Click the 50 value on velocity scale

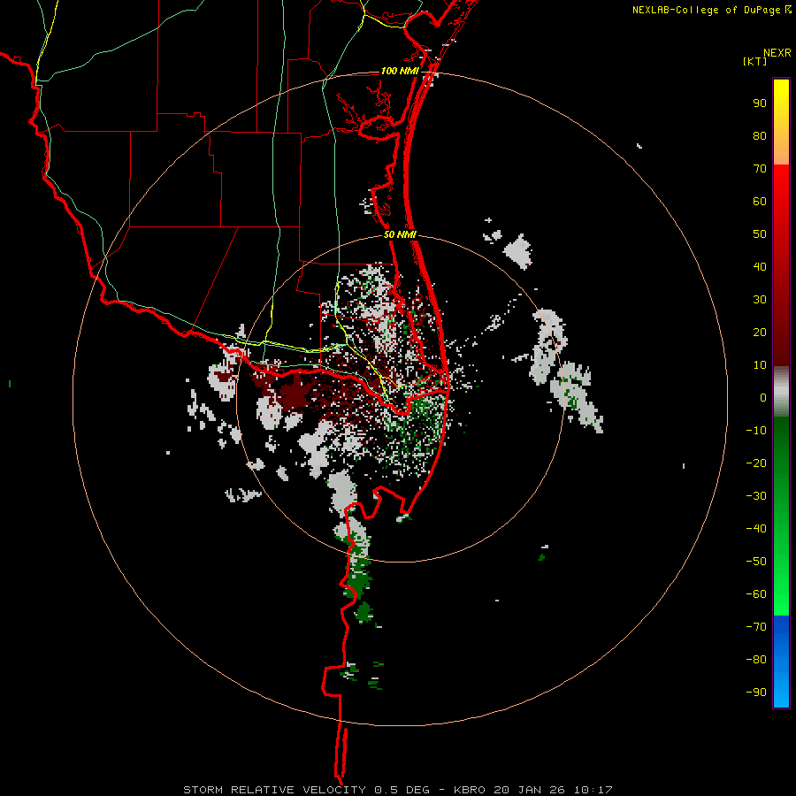click(760, 234)
